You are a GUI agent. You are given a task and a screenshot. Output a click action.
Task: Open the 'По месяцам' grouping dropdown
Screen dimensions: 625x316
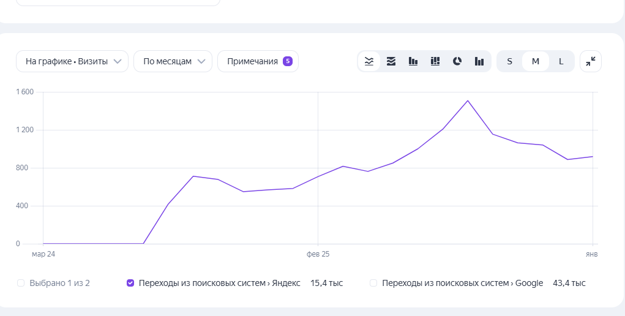click(173, 61)
